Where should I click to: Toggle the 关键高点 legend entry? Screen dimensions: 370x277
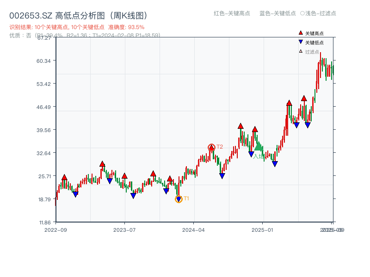pyautogui.click(x=311, y=33)
